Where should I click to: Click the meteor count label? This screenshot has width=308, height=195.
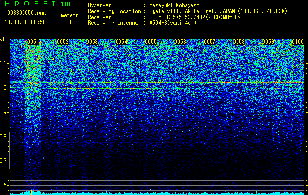70,15
